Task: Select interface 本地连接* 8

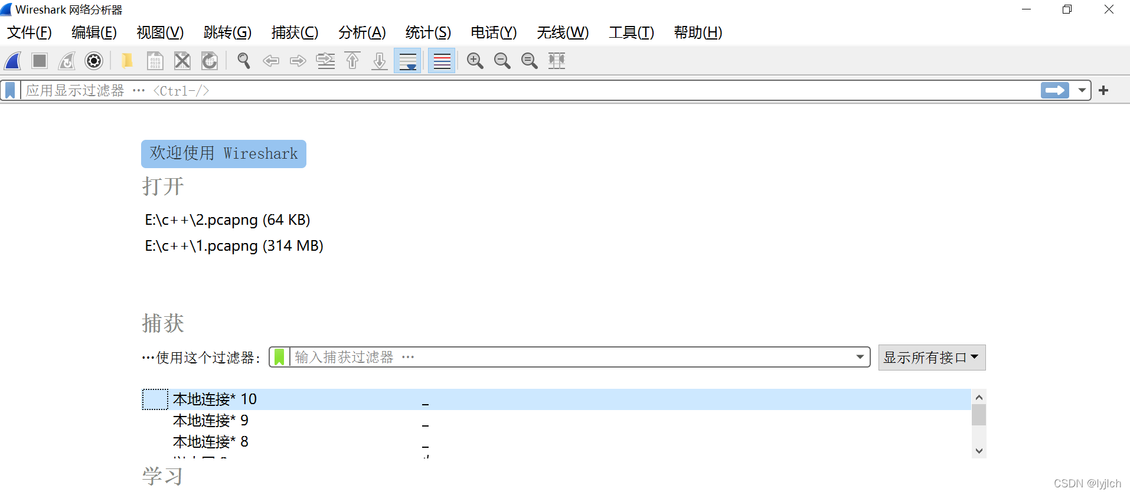Action: click(556, 442)
